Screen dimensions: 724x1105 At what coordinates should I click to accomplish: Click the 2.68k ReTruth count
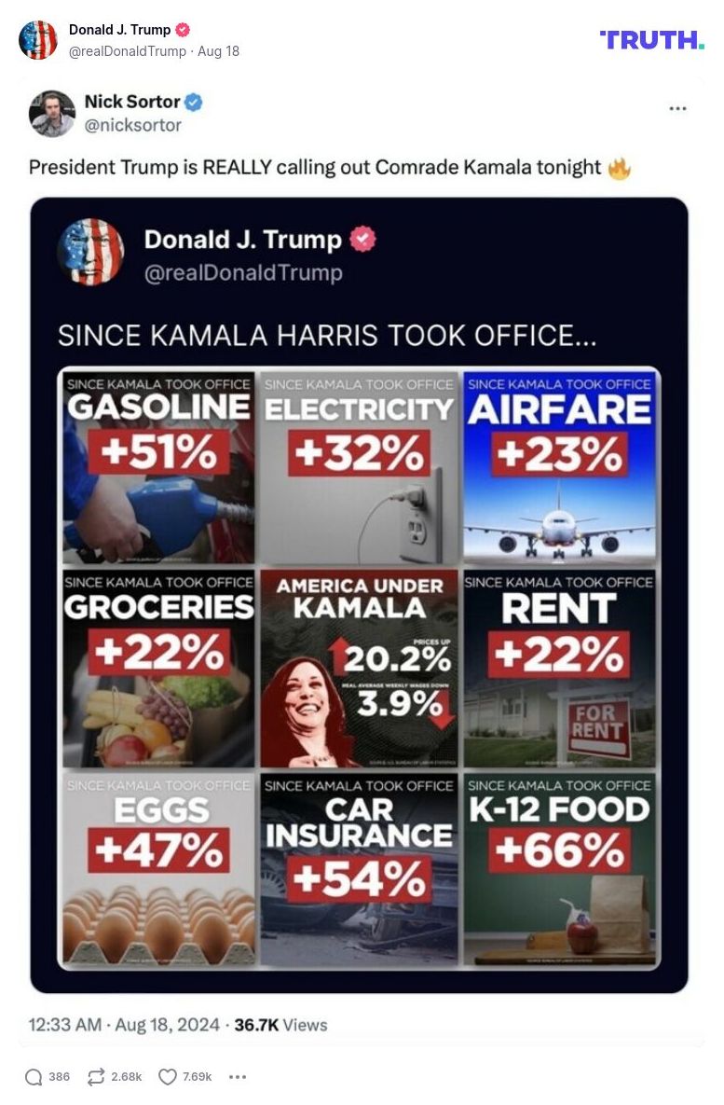(x=124, y=1075)
